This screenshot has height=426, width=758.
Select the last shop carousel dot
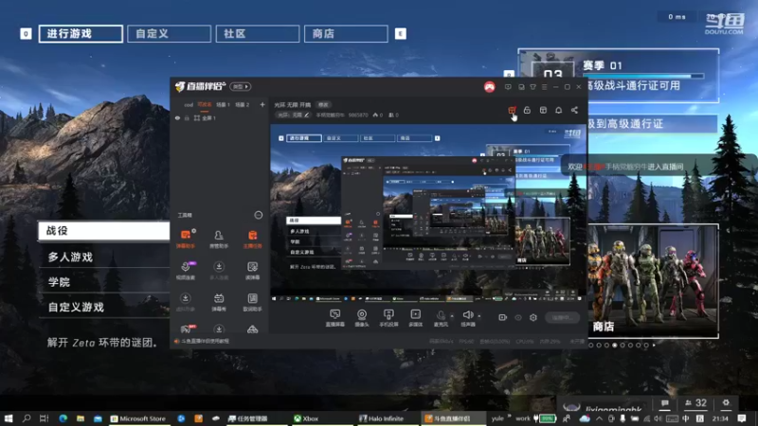(646, 346)
